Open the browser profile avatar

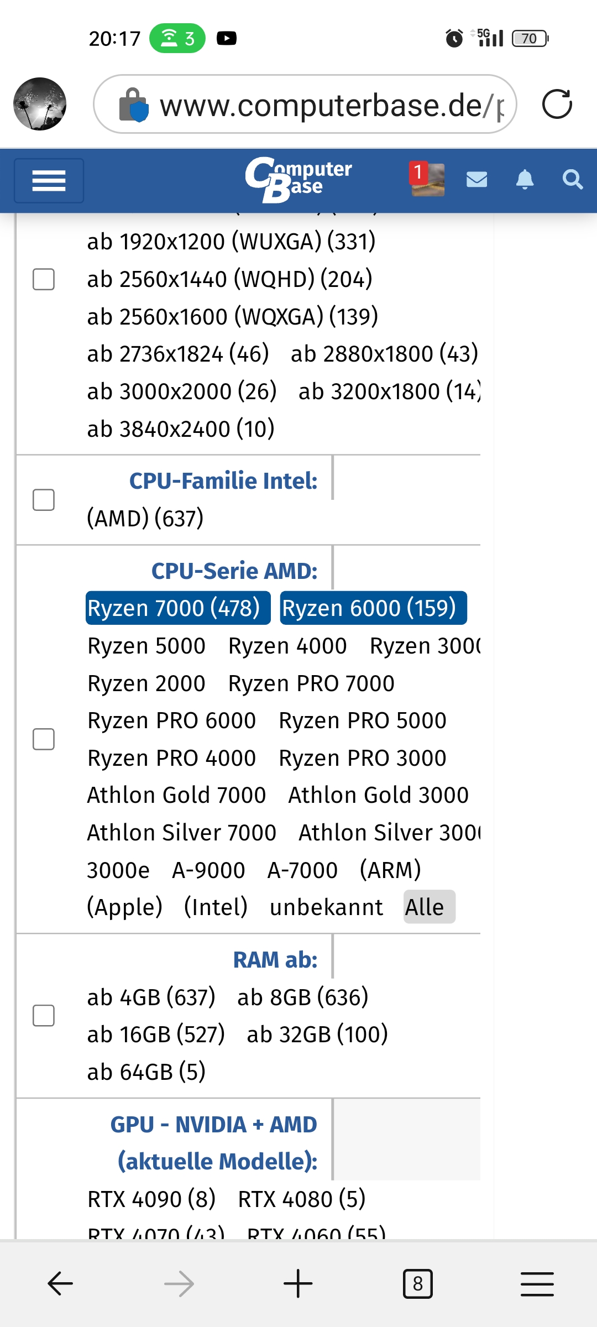click(40, 104)
